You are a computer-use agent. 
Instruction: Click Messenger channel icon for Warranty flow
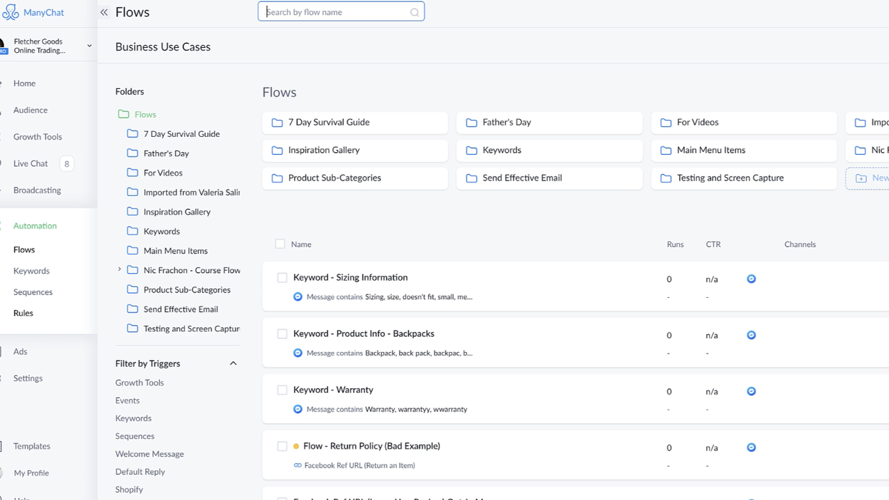pyautogui.click(x=751, y=392)
